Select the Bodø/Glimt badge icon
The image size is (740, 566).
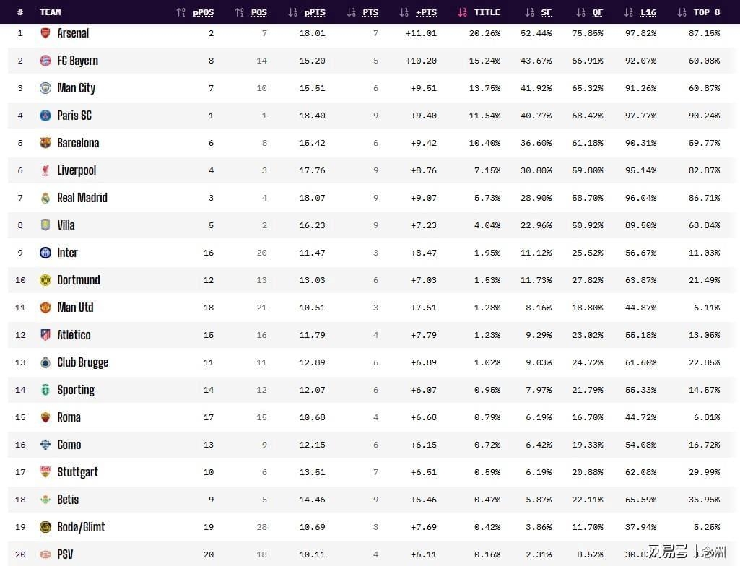click(x=45, y=527)
